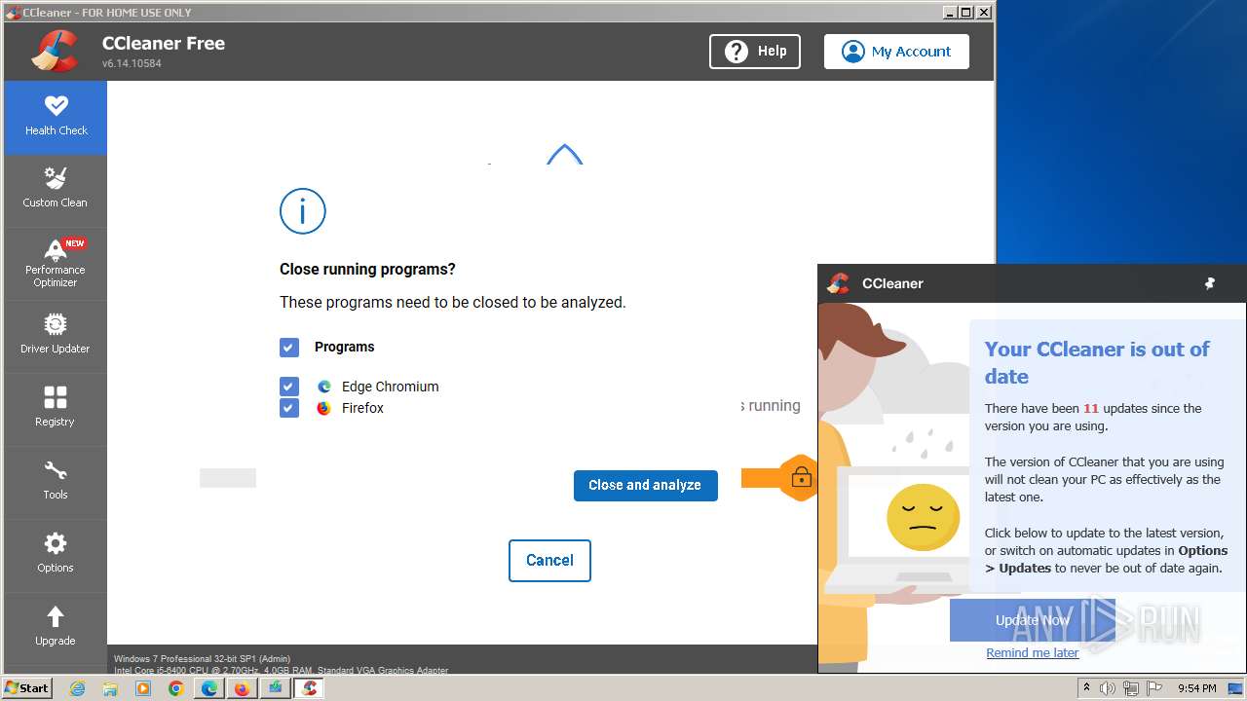This screenshot has width=1247, height=701.
Task: Click the orange lock icon
Action: pos(801,477)
